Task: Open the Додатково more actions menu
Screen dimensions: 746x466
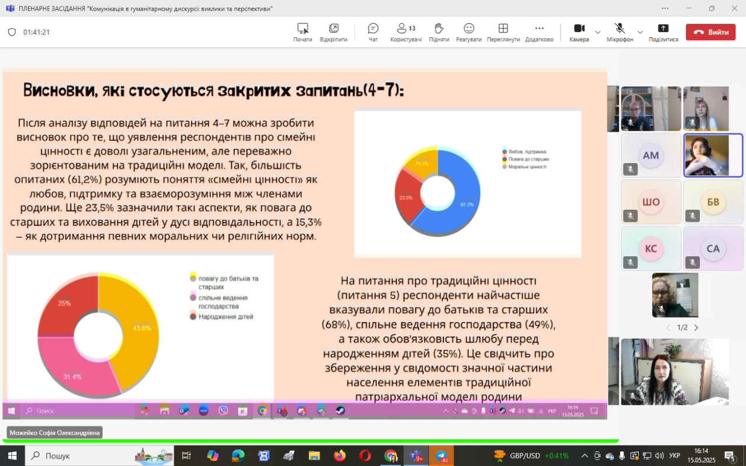Action: pyautogui.click(x=539, y=32)
